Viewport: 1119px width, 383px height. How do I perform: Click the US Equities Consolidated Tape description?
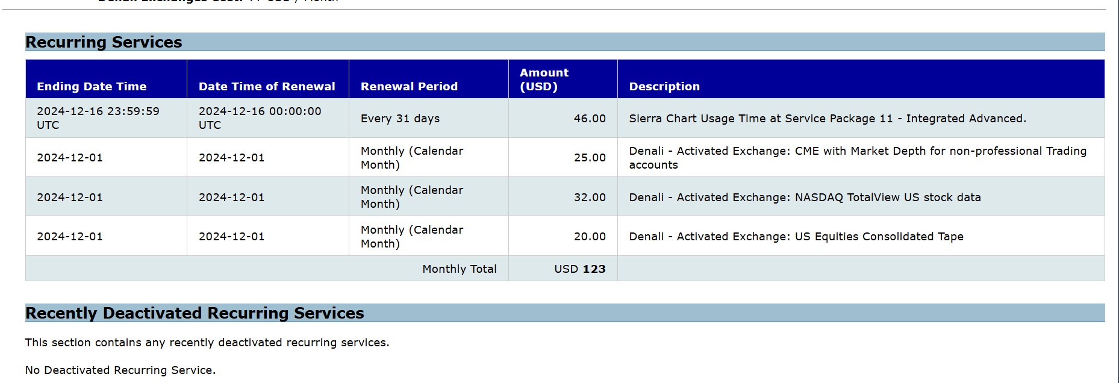[796, 237]
